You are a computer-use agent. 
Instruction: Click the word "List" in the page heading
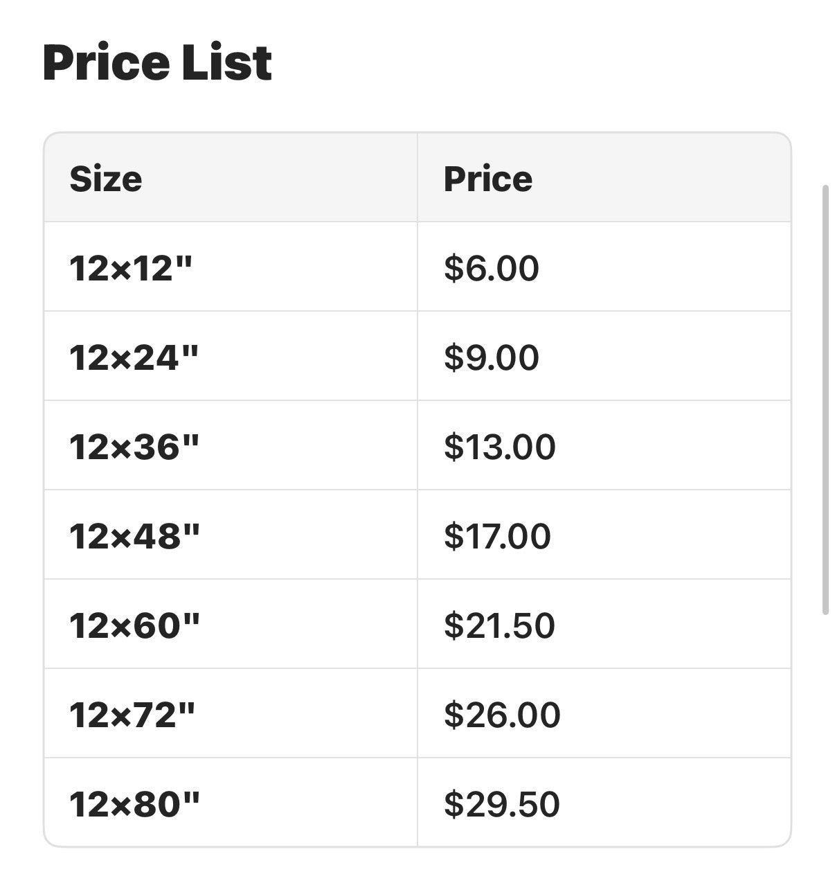(227, 62)
